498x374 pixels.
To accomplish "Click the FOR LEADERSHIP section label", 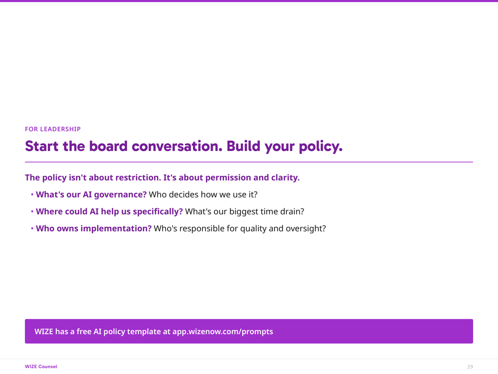I will point(53,129).
